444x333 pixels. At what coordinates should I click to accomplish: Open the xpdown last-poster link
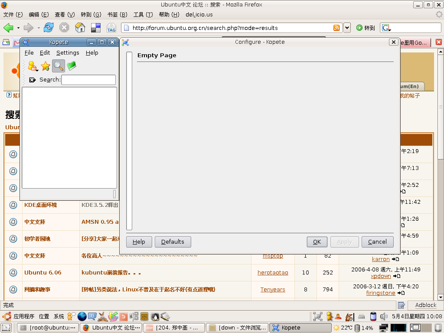[x=381, y=276]
